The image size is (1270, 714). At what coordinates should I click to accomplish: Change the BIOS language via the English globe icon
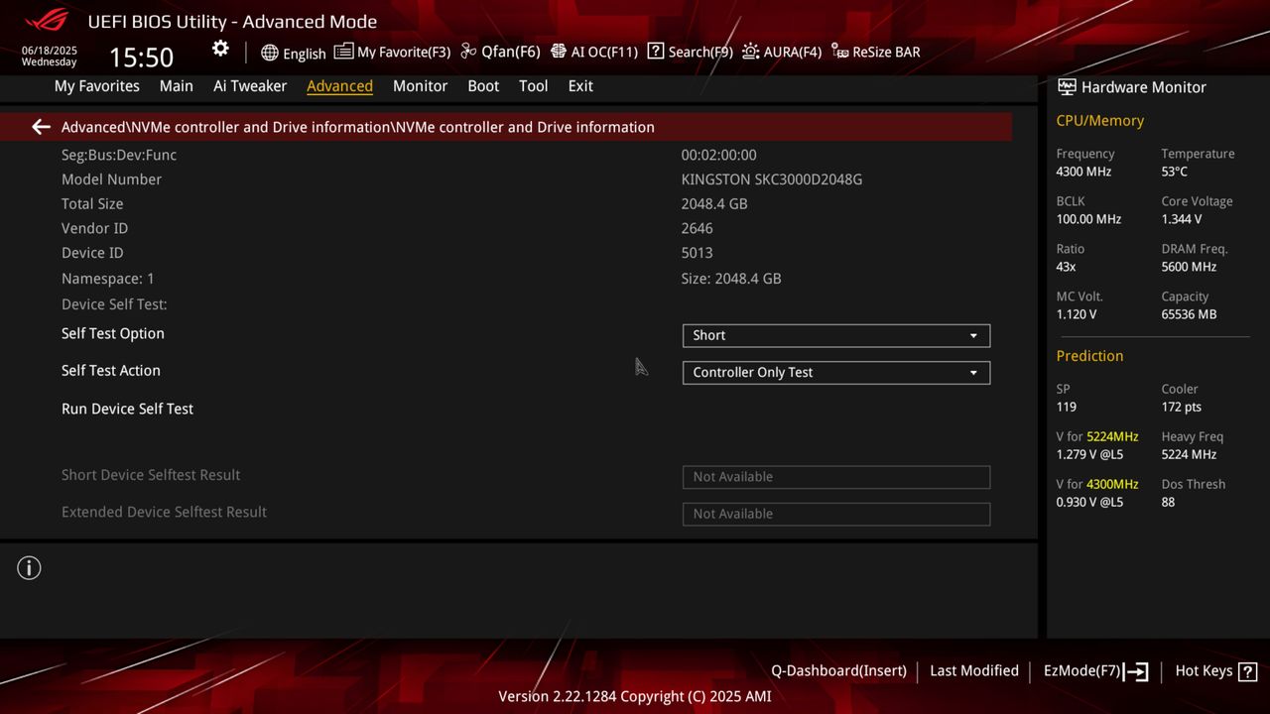tap(293, 53)
